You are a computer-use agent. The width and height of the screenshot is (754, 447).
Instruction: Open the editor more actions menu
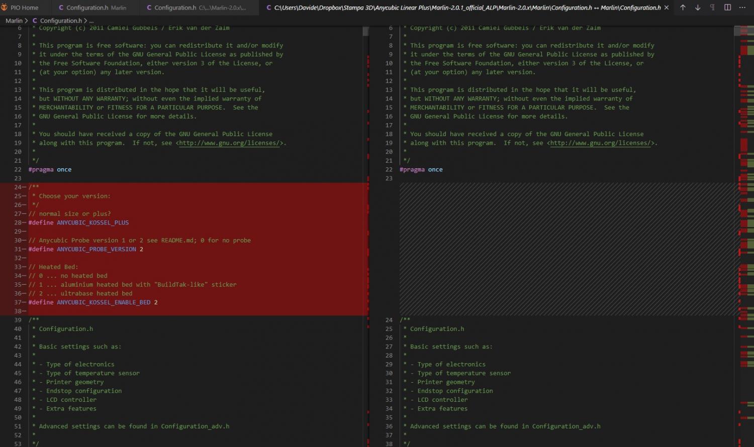point(742,8)
